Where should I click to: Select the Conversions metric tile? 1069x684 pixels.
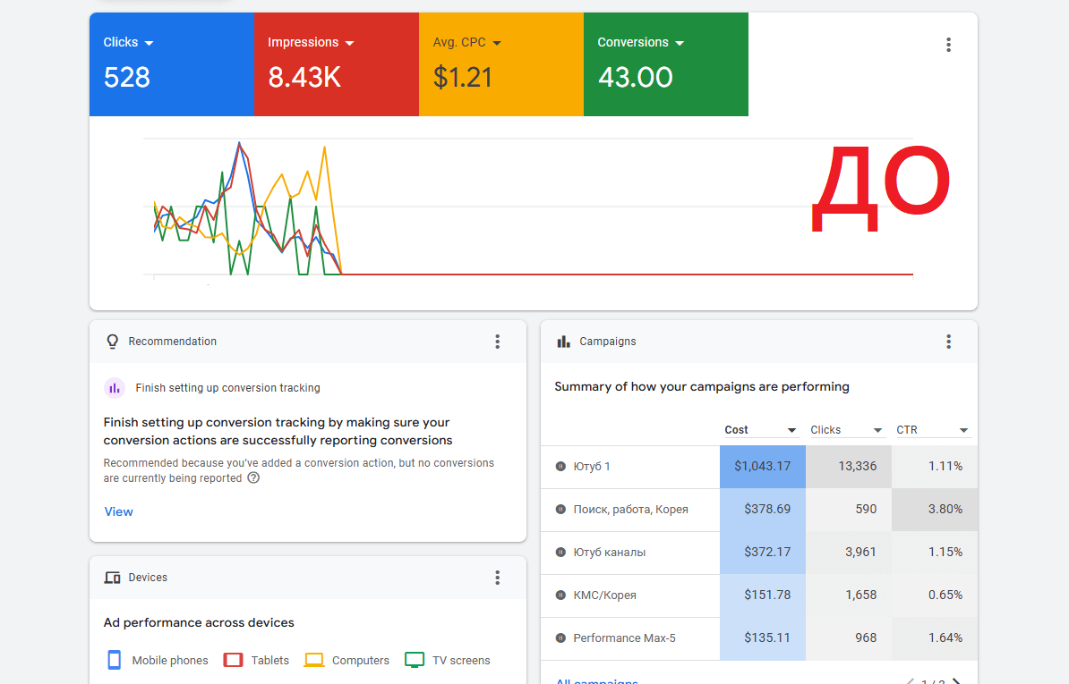(666, 64)
